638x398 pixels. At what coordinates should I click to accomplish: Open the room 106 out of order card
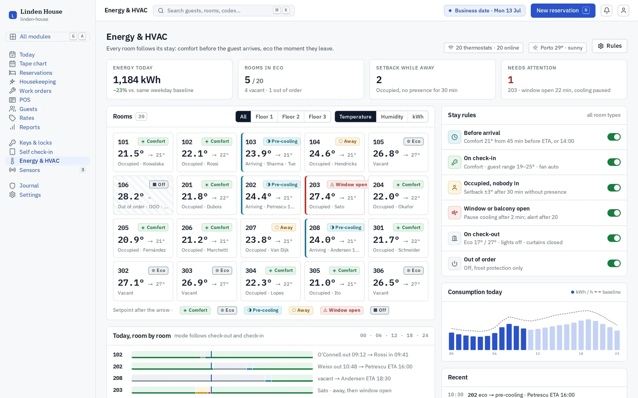pyautogui.click(x=143, y=195)
